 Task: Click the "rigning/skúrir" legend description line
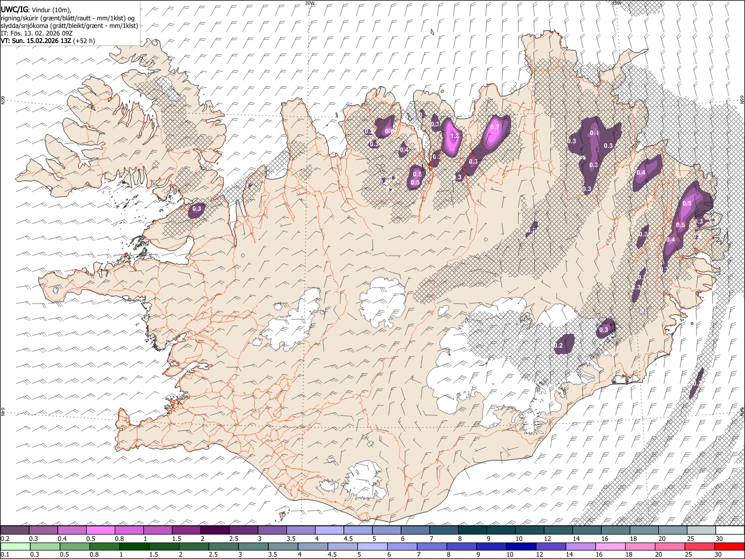(68, 18)
